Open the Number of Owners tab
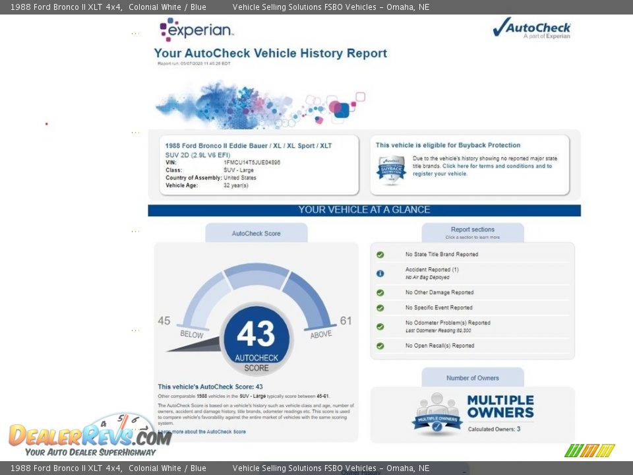Screen dimensions: 633x475 [x=473, y=377]
